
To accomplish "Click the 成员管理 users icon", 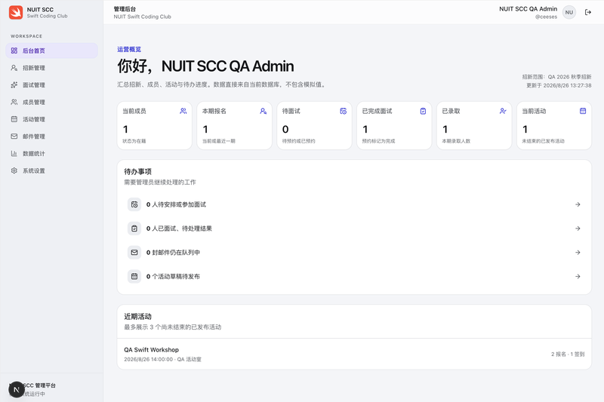I will coord(14,102).
